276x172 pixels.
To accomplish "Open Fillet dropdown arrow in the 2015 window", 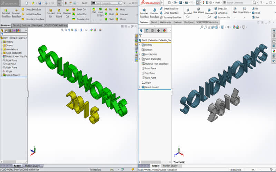I will pos(94,20).
